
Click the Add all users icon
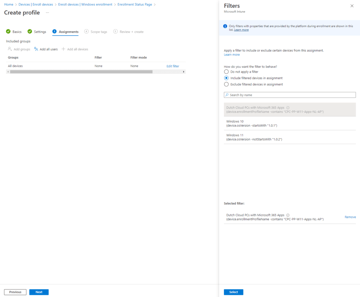pyautogui.click(x=36, y=49)
